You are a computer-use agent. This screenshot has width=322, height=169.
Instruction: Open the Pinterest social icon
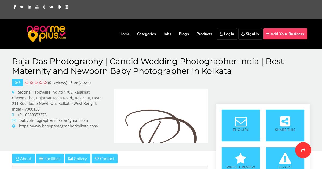59,7
